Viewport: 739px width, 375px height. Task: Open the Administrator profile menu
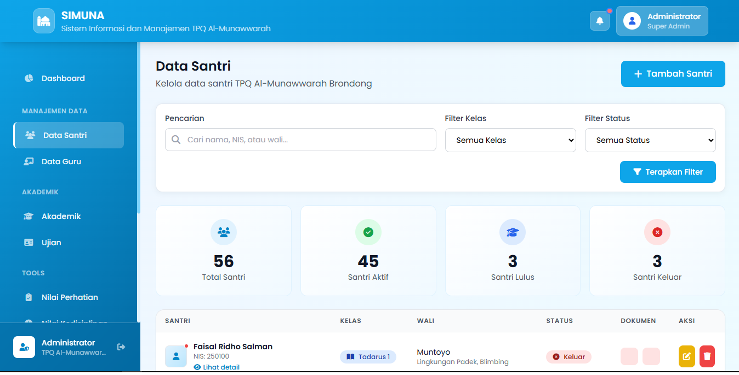tap(662, 21)
